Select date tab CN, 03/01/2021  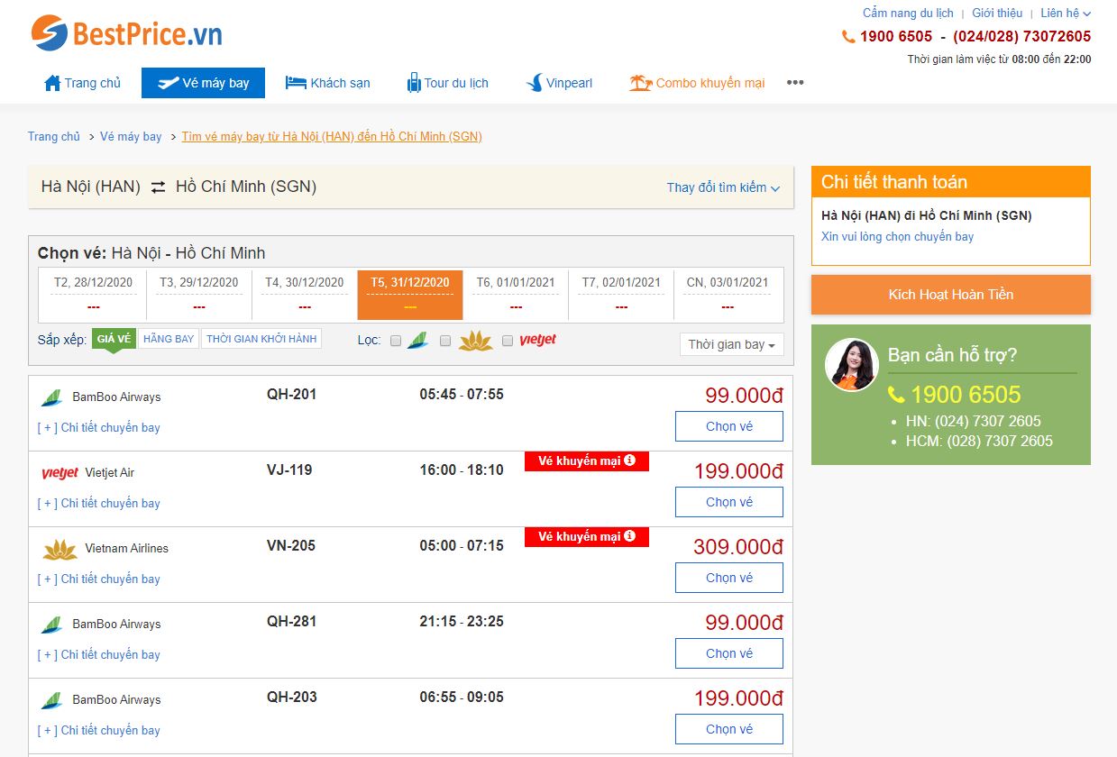(728, 295)
